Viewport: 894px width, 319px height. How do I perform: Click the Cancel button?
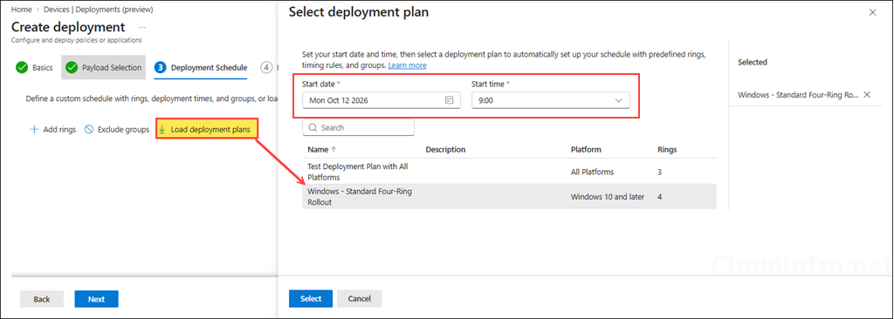pyautogui.click(x=359, y=299)
